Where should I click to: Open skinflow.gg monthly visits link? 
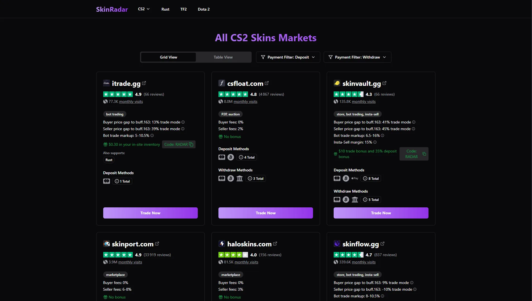pyautogui.click(x=364, y=262)
